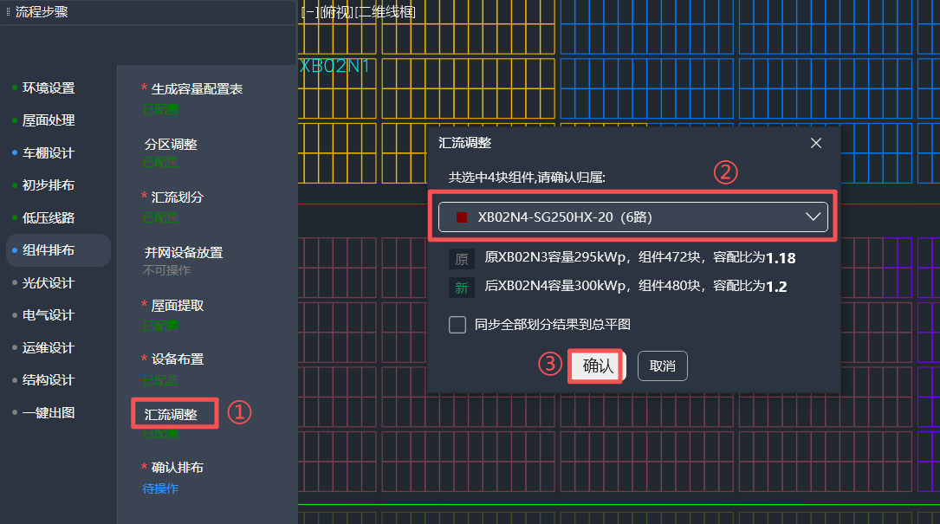
Task: Go to 屋面处理 step
Action: click(49, 120)
